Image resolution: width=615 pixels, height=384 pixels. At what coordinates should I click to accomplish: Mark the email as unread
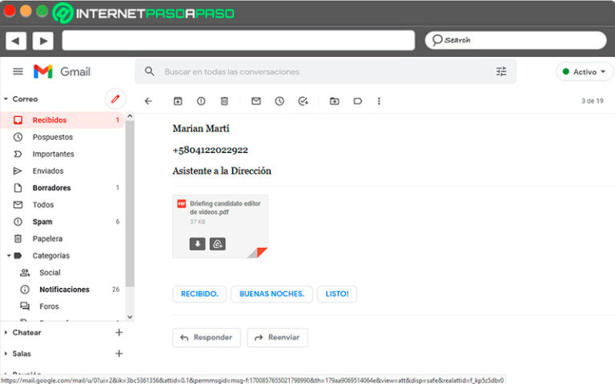click(x=256, y=101)
